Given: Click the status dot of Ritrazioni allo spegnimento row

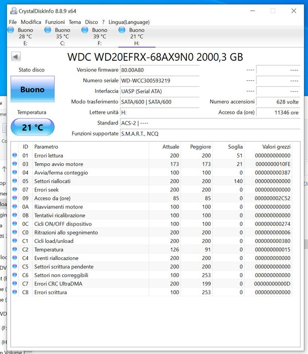Looking at the screenshot, I should coord(15,232).
